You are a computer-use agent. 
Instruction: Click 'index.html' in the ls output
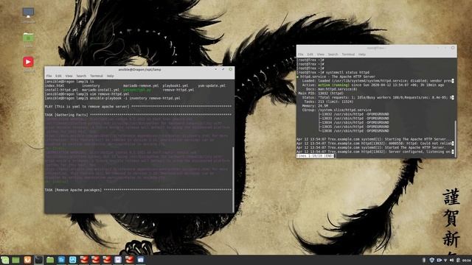pos(55,85)
